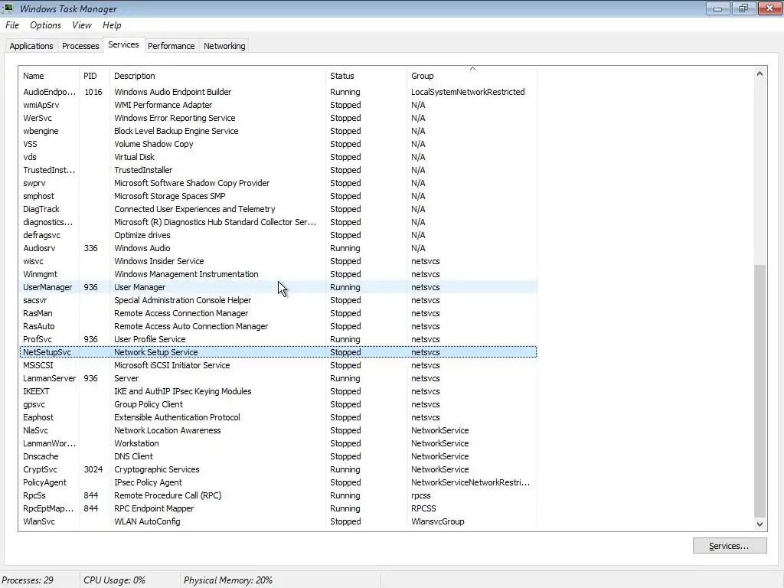Select the Eaphost service row
The height and width of the screenshot is (588, 784).
coord(278,417)
